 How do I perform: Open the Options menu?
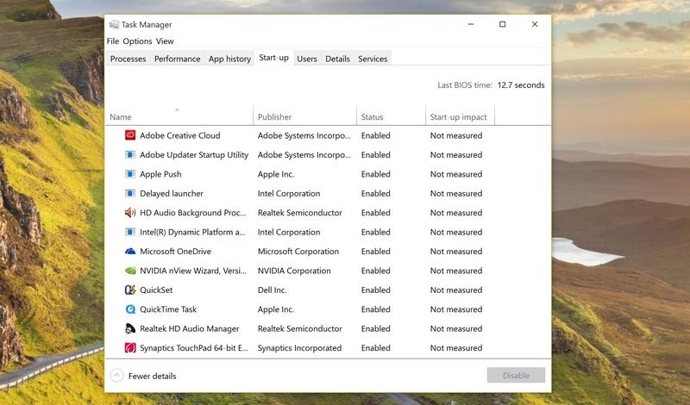click(x=137, y=41)
